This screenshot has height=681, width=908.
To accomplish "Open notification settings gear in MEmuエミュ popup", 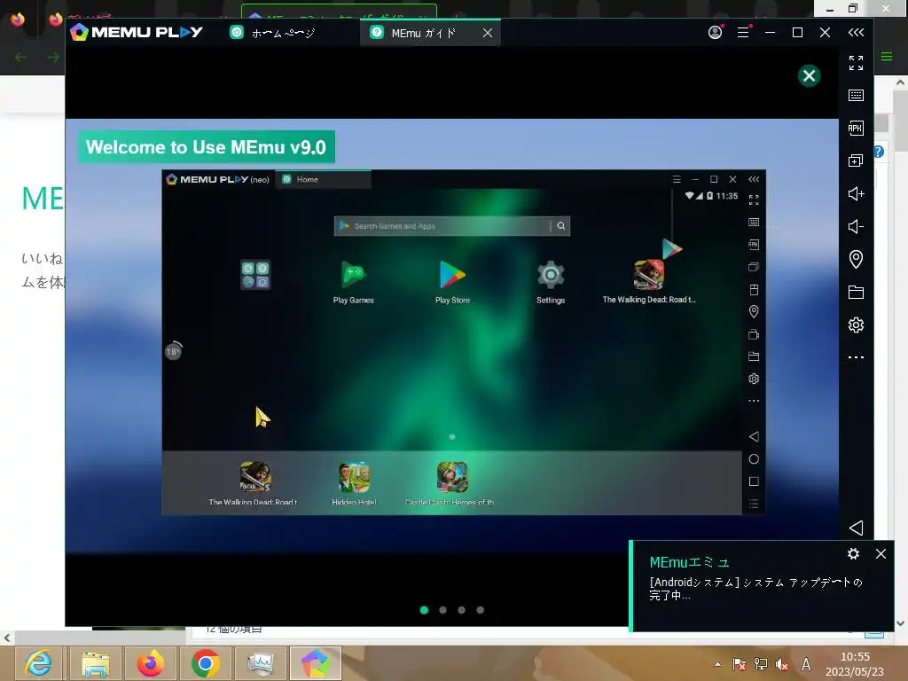I will (853, 554).
